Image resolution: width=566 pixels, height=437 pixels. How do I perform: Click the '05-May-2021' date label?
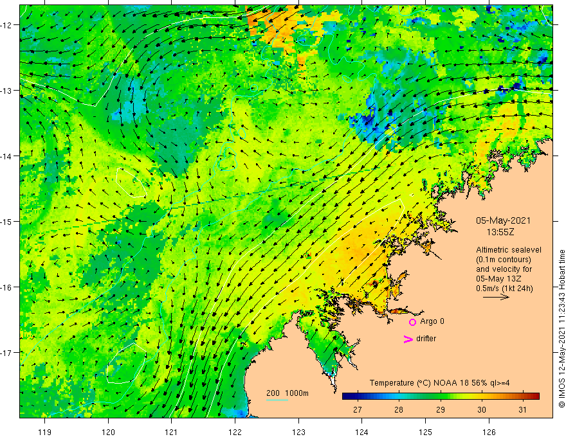(503, 220)
